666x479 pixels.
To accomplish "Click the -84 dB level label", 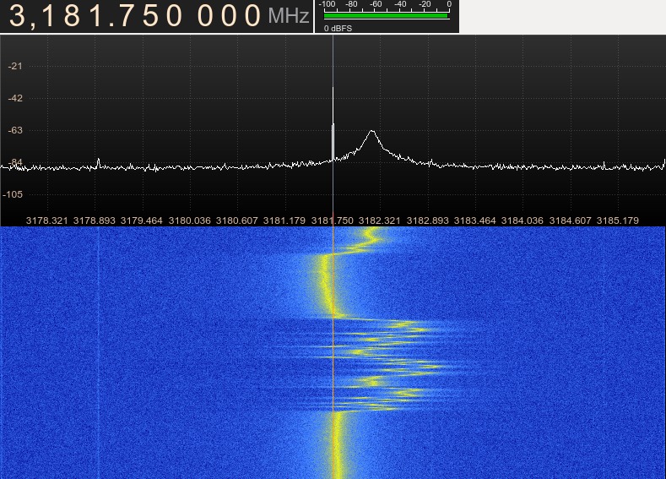I will pos(15,162).
